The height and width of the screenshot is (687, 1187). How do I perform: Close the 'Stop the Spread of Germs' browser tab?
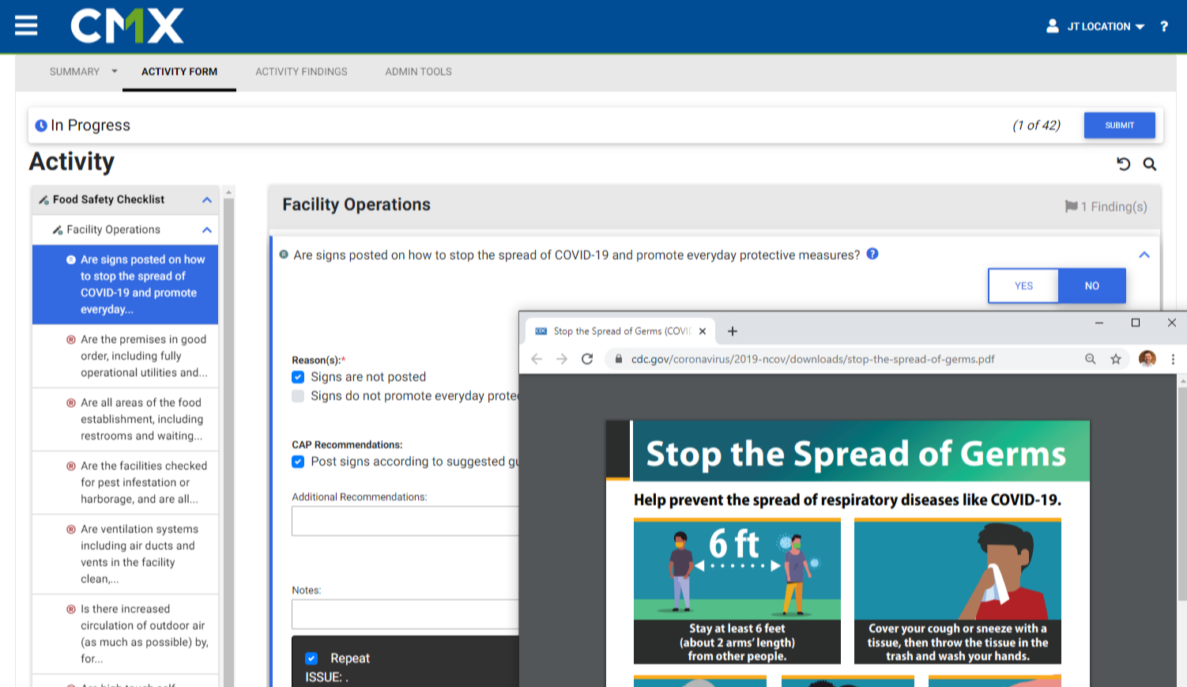pos(703,331)
